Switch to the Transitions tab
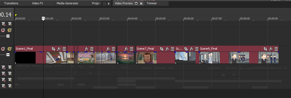Screen dimensions: 291x98 (x=11, y=3)
